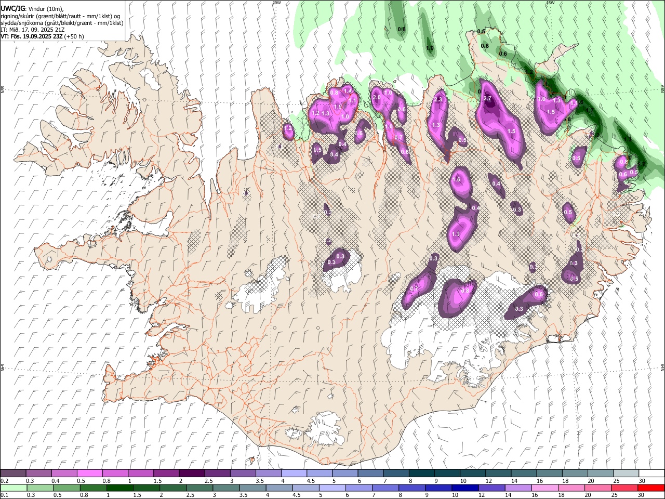
Task: Click the palest green swatch above "0.1" in the lower legend
Action: click(x=14, y=488)
